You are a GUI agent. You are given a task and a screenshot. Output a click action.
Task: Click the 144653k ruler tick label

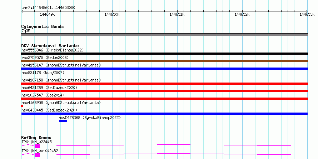(x=307, y=14)
